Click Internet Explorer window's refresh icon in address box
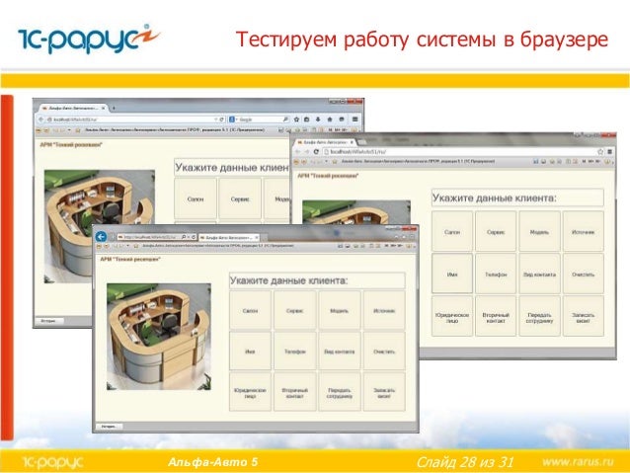This screenshot has height=473, width=630. click(194, 237)
